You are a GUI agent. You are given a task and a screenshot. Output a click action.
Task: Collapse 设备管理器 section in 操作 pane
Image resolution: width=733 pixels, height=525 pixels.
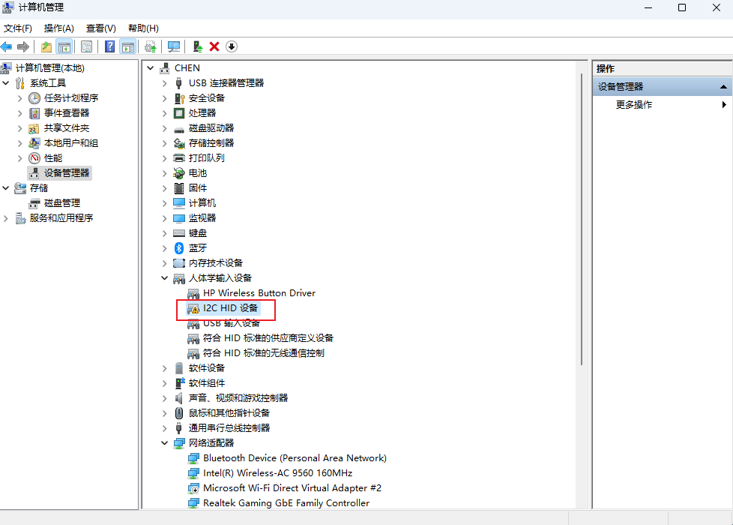click(x=723, y=86)
